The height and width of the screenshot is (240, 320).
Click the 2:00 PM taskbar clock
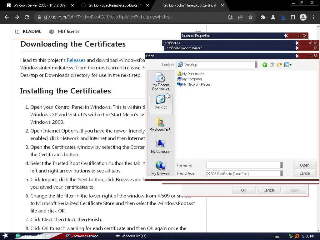(x=308, y=236)
